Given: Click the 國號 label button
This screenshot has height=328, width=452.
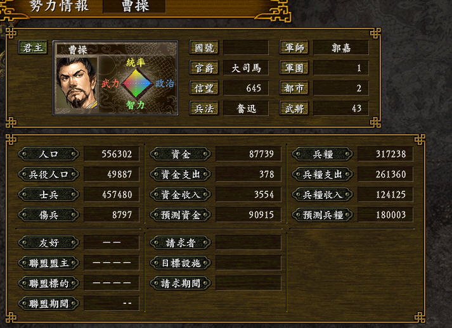Looking at the screenshot, I should click(203, 47).
